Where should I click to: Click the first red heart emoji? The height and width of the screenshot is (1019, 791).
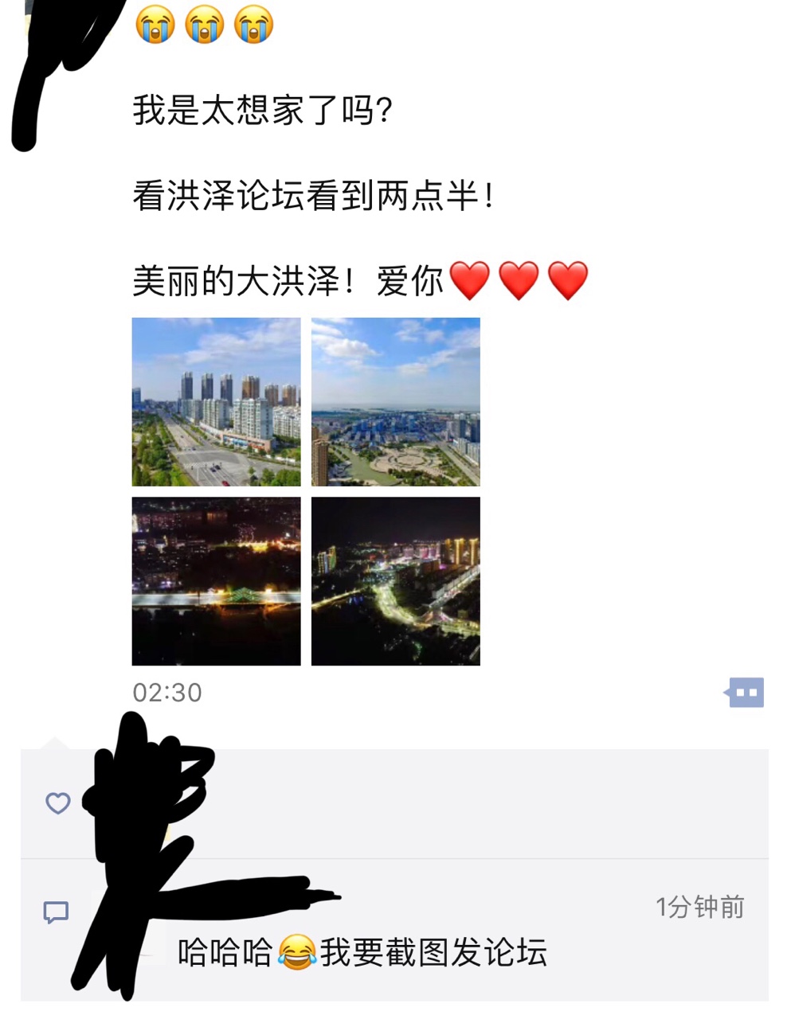(x=470, y=281)
